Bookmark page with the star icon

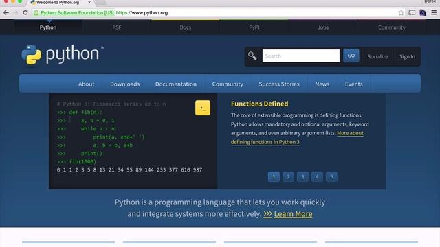click(401, 12)
